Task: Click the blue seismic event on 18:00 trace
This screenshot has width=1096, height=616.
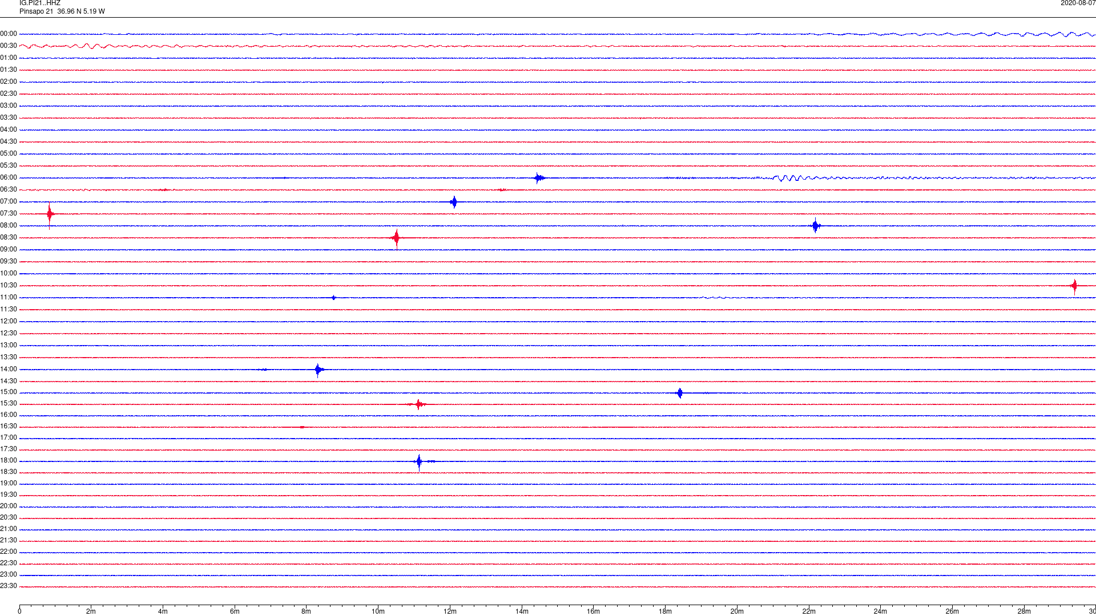Action: click(420, 461)
